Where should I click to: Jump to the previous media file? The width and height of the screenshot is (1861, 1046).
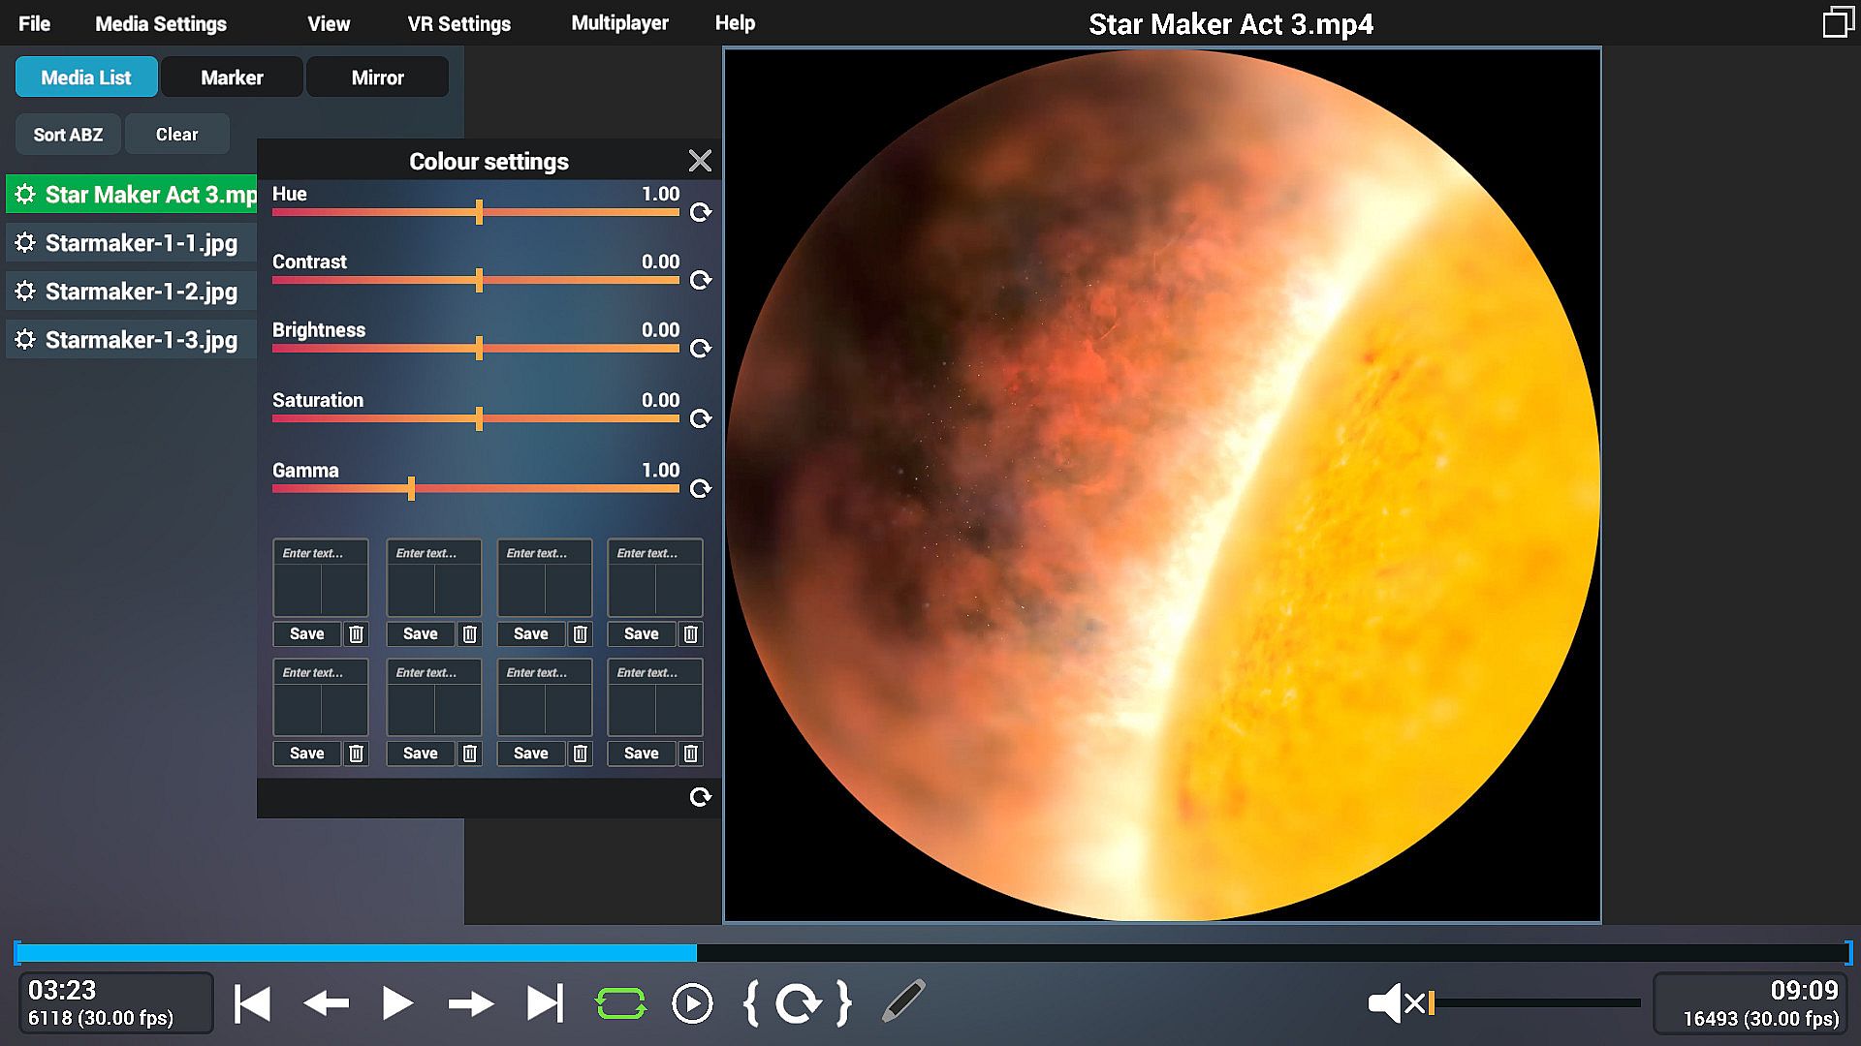point(253,1003)
